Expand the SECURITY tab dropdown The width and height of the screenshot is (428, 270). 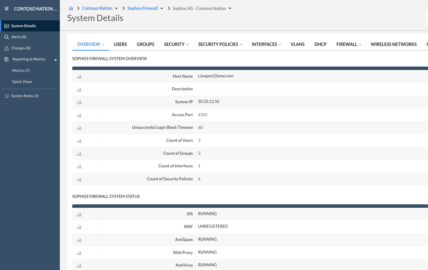188,45
